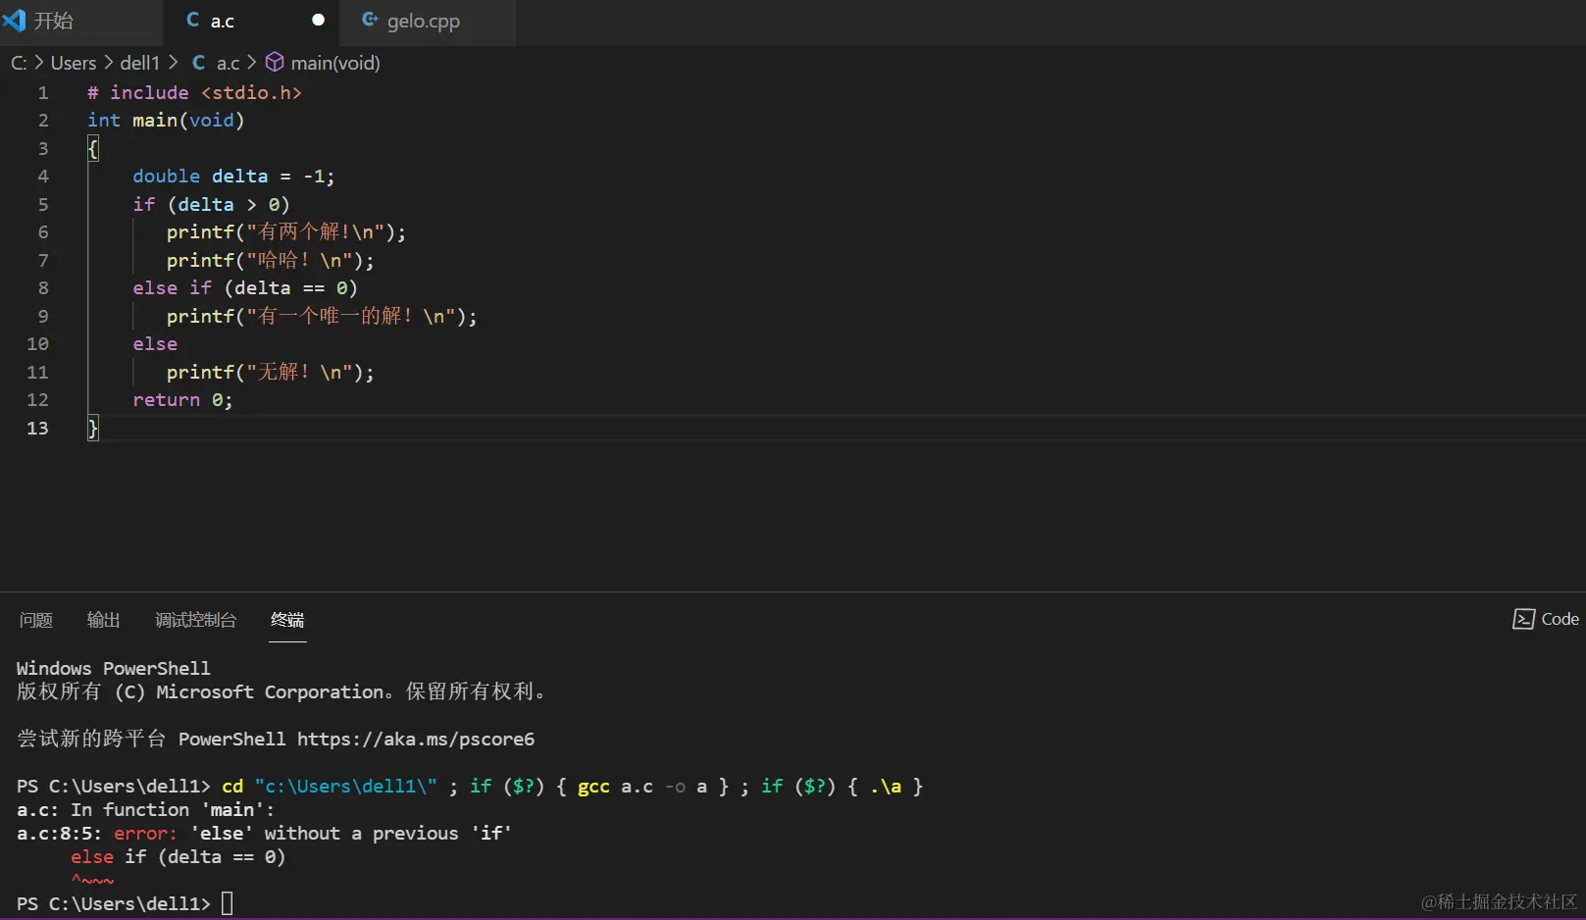Open the 问题 panel tab
Image resolution: width=1586 pixels, height=920 pixels.
click(x=35, y=620)
